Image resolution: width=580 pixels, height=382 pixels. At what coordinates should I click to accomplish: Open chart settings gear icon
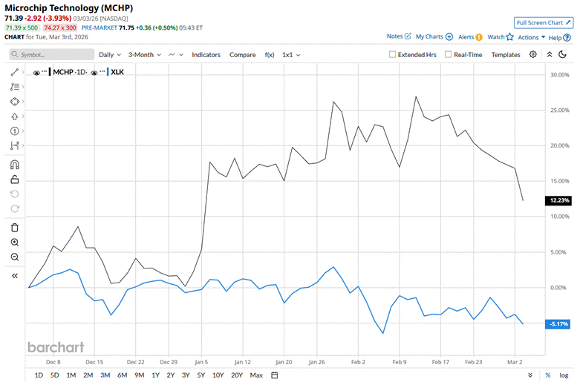pyautogui.click(x=533, y=54)
